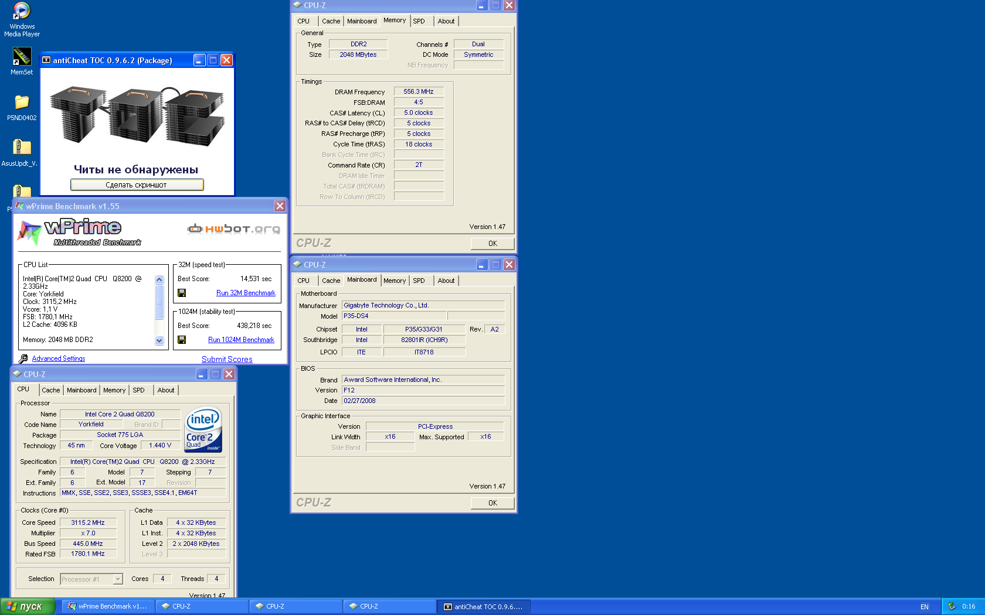Click OK in CPU-Z Memory window
The height and width of the screenshot is (615, 985).
coord(492,244)
